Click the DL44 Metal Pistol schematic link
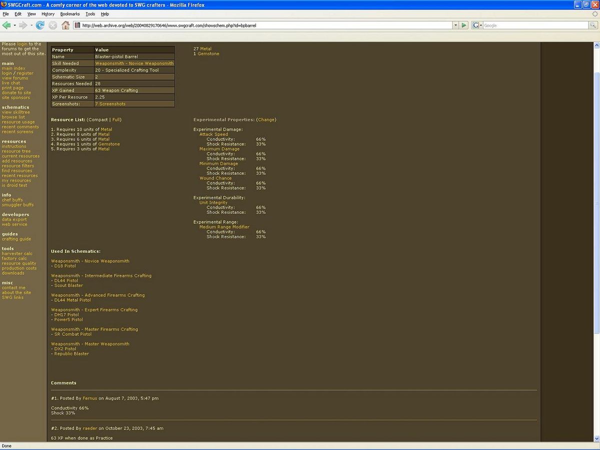 [73, 300]
